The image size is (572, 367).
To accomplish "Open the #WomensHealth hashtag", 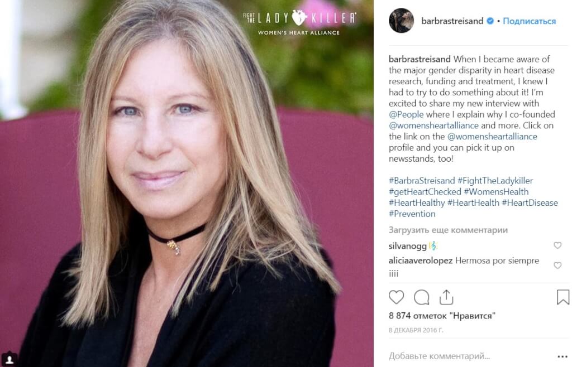I will click(x=496, y=191).
